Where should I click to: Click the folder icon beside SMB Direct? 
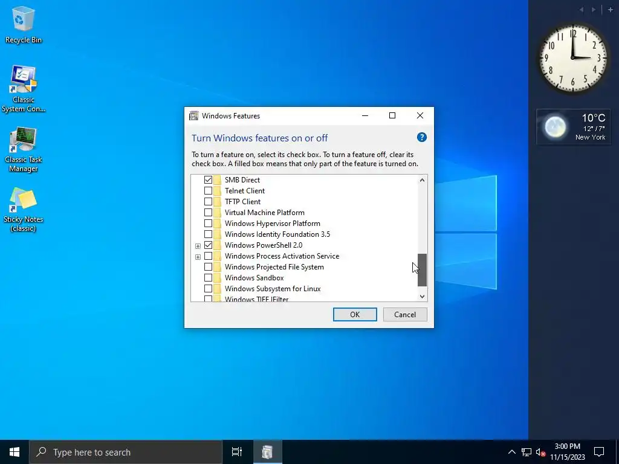[x=217, y=179]
